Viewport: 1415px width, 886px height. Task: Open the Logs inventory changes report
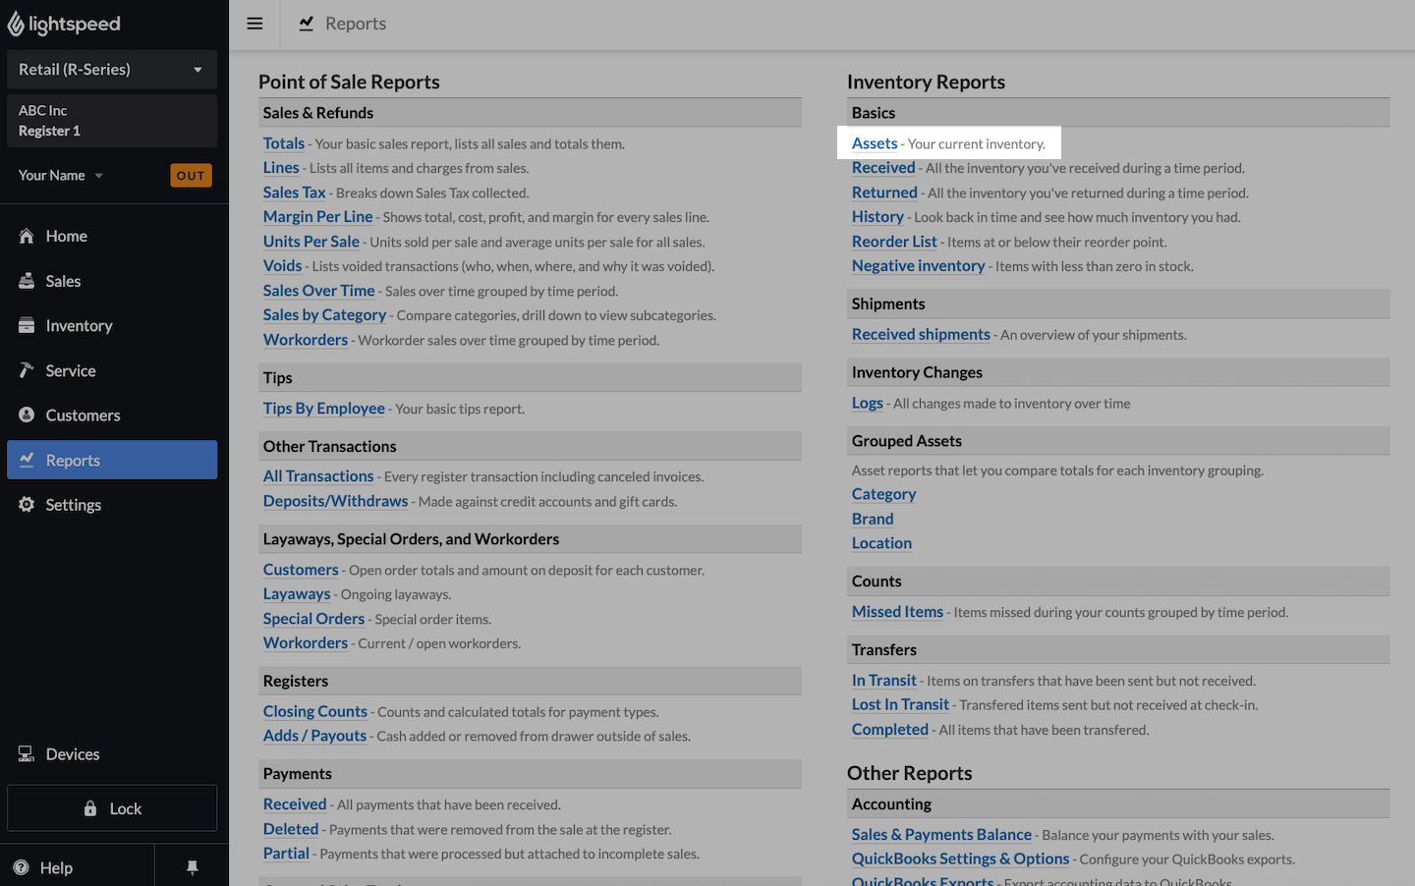[x=868, y=403]
